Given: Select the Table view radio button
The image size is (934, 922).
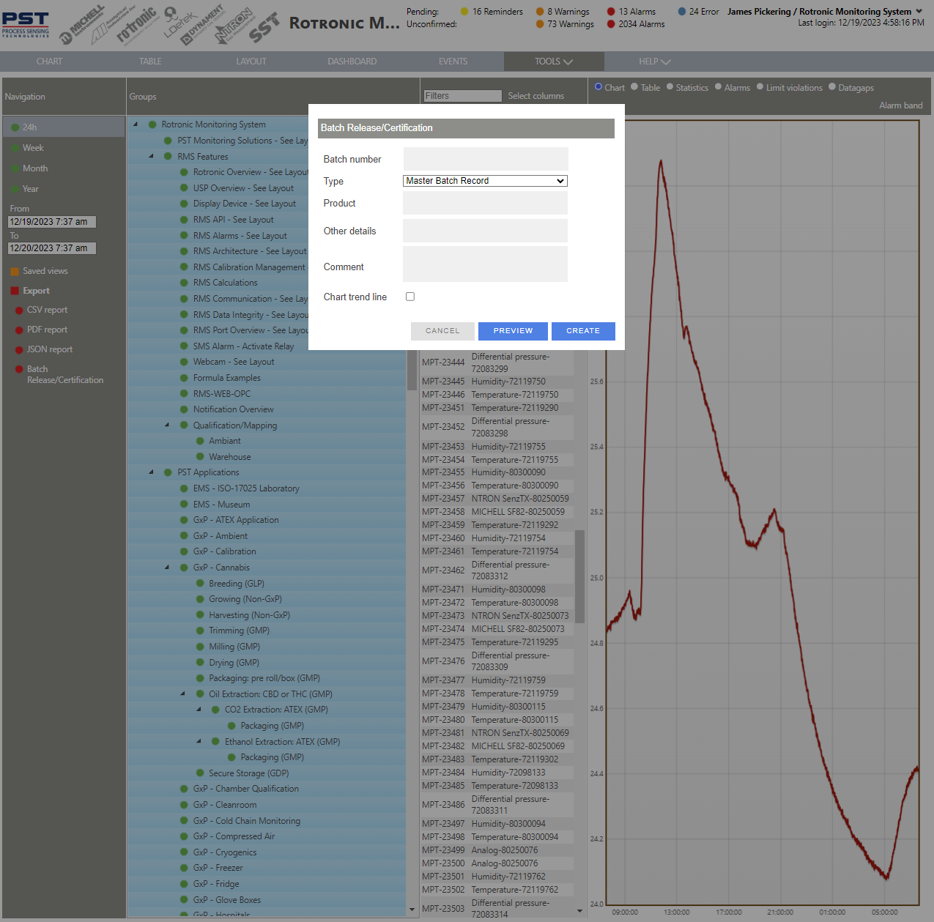Looking at the screenshot, I should pos(634,86).
